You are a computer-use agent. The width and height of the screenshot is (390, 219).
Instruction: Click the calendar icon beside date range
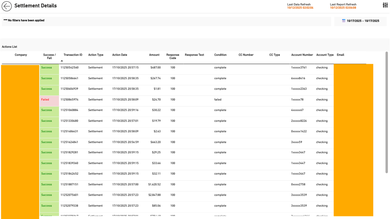344,21
